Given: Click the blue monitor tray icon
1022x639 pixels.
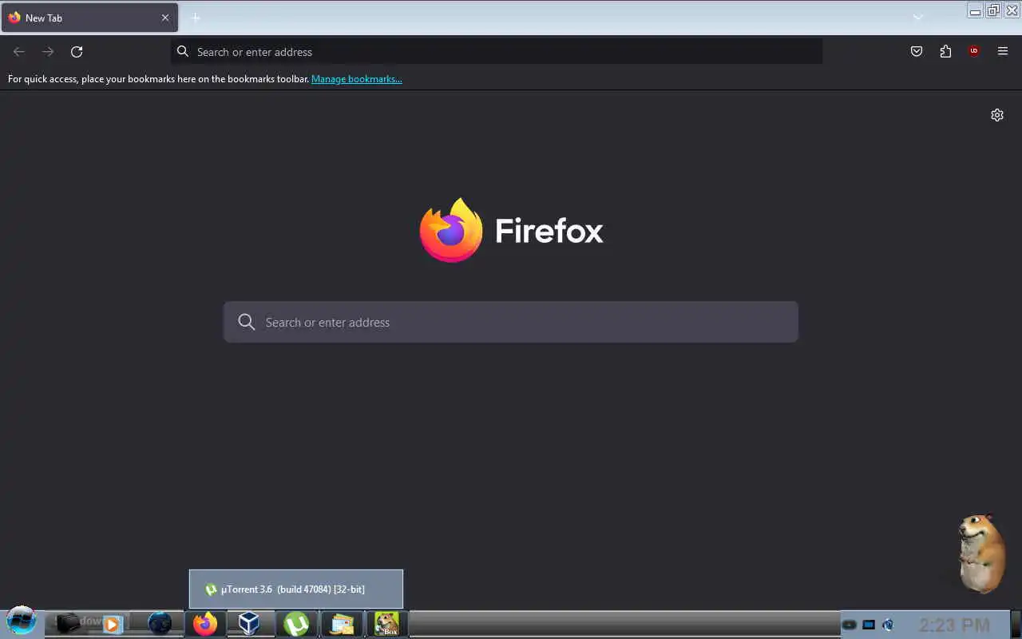Looking at the screenshot, I should (x=869, y=625).
